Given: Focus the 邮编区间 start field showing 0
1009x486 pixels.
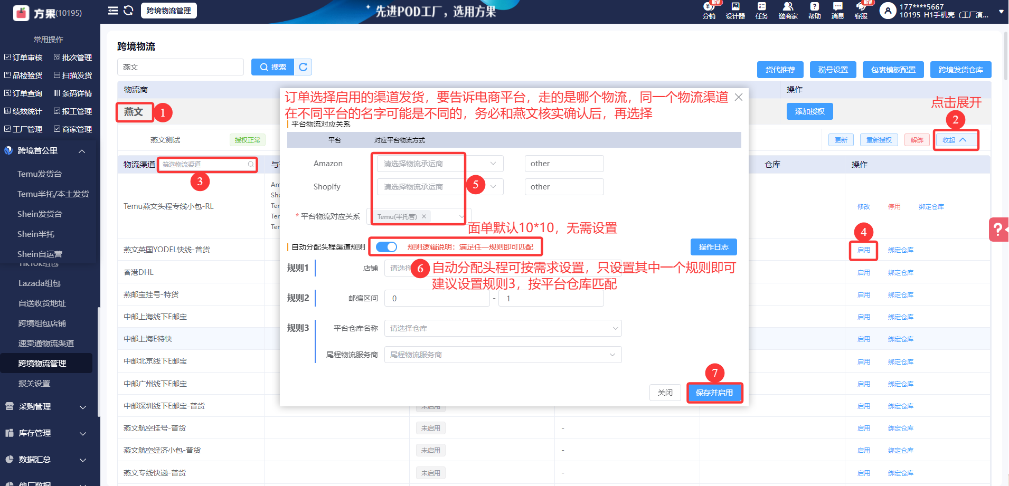Looking at the screenshot, I should click(x=437, y=299).
